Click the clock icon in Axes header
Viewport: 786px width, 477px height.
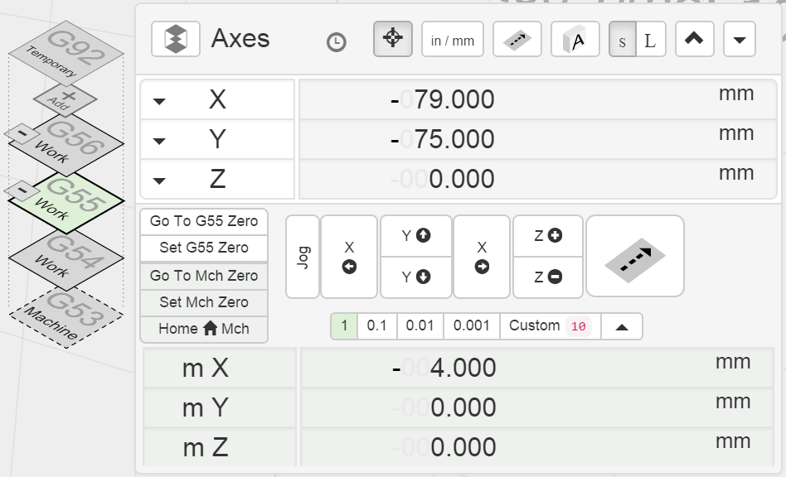click(x=336, y=42)
